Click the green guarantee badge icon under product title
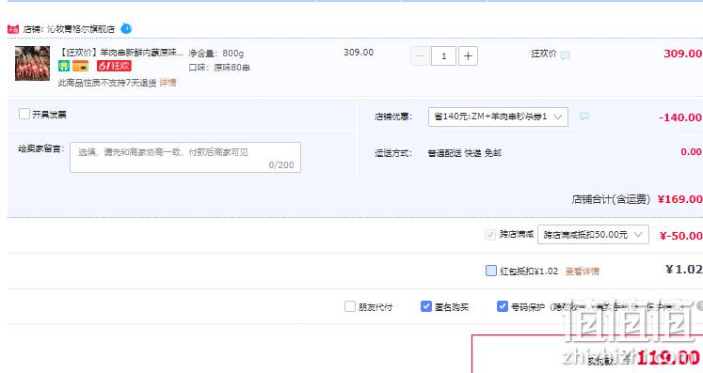Image resolution: width=703 pixels, height=373 pixels. 64,67
